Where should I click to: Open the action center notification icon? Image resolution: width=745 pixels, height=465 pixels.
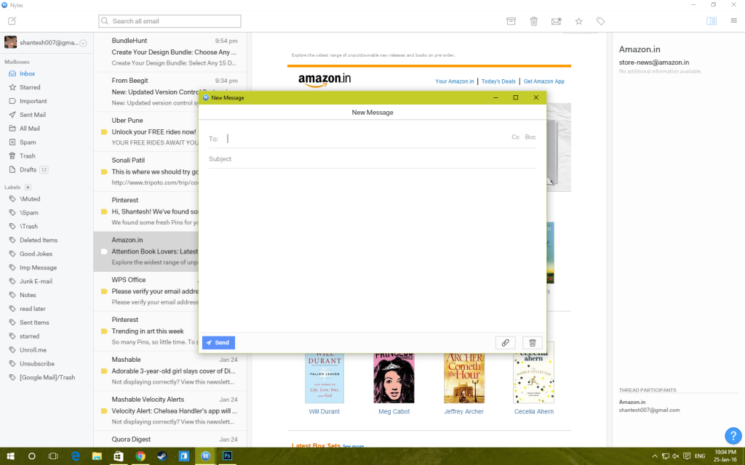click(x=687, y=456)
